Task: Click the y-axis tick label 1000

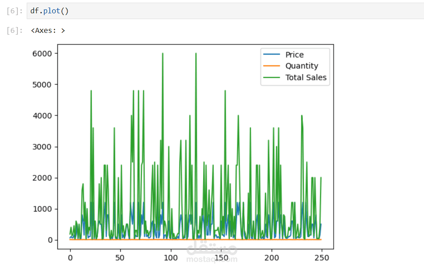Action: coord(42,209)
